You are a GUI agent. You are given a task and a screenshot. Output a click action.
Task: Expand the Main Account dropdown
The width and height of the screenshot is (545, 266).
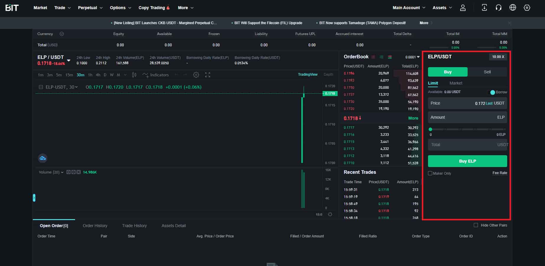[409, 8]
